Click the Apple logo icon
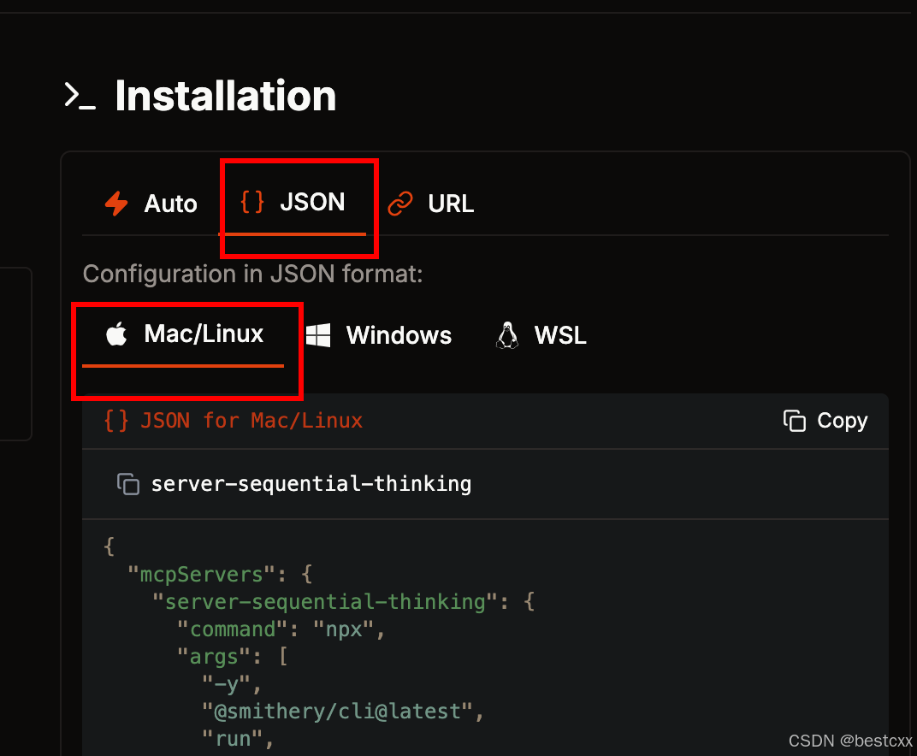The image size is (917, 756). point(116,334)
